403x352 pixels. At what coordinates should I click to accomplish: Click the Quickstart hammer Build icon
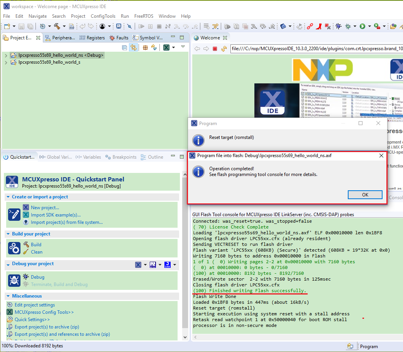pyautogui.click(x=26, y=245)
